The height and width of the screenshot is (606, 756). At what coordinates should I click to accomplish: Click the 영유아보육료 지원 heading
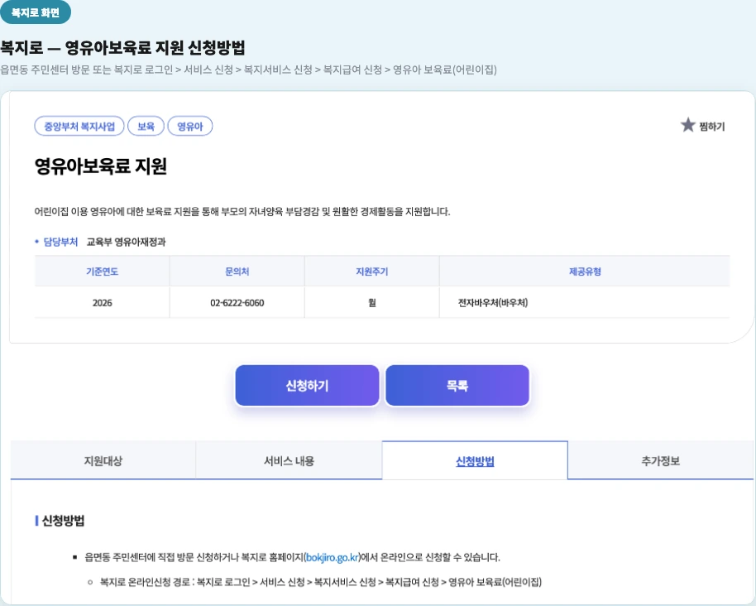pyautogui.click(x=101, y=166)
